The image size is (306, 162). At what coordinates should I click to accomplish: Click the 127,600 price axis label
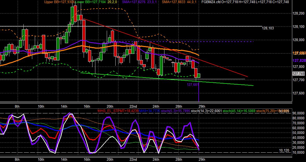pos(298,93)
